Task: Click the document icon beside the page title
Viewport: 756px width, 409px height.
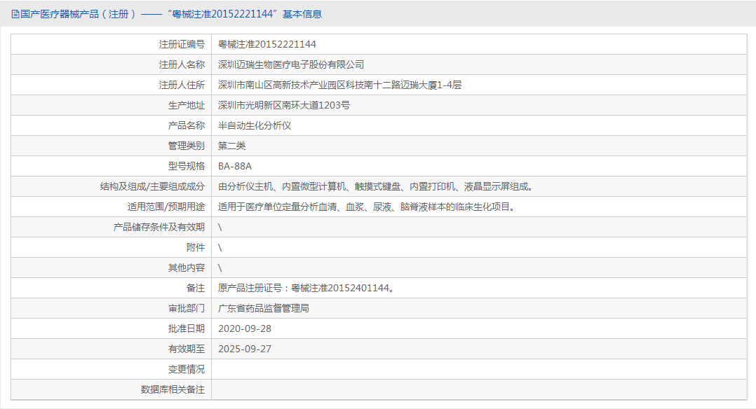Action: click(x=15, y=15)
